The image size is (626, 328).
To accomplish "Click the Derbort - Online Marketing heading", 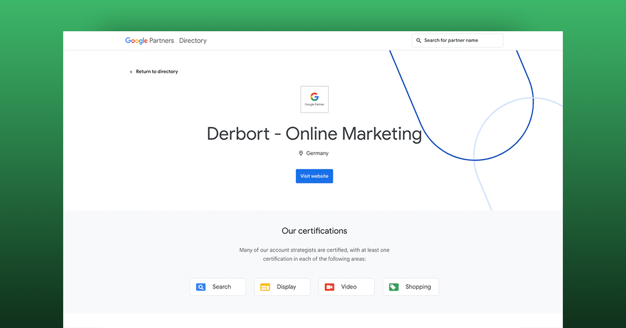I will [314, 134].
